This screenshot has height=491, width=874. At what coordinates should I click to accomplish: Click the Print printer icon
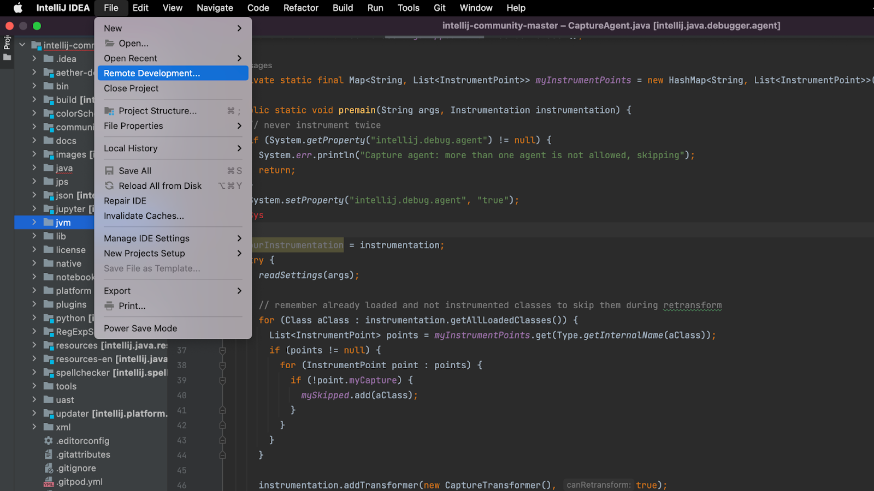pyautogui.click(x=109, y=306)
